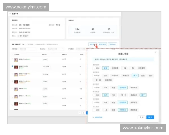This screenshot has height=135, width=169.
Task: Click + 添加 in the first 来源渠道 group
Action: 97,76
